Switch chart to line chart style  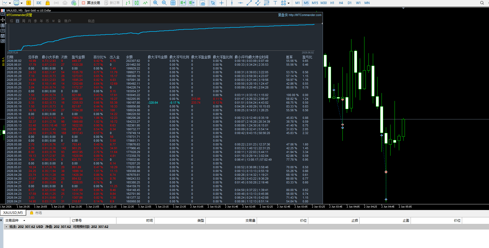[145, 3]
